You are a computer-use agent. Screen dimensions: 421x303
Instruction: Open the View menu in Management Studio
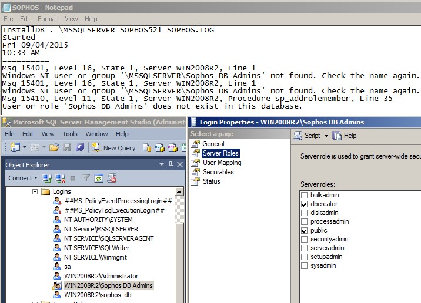[x=48, y=134]
